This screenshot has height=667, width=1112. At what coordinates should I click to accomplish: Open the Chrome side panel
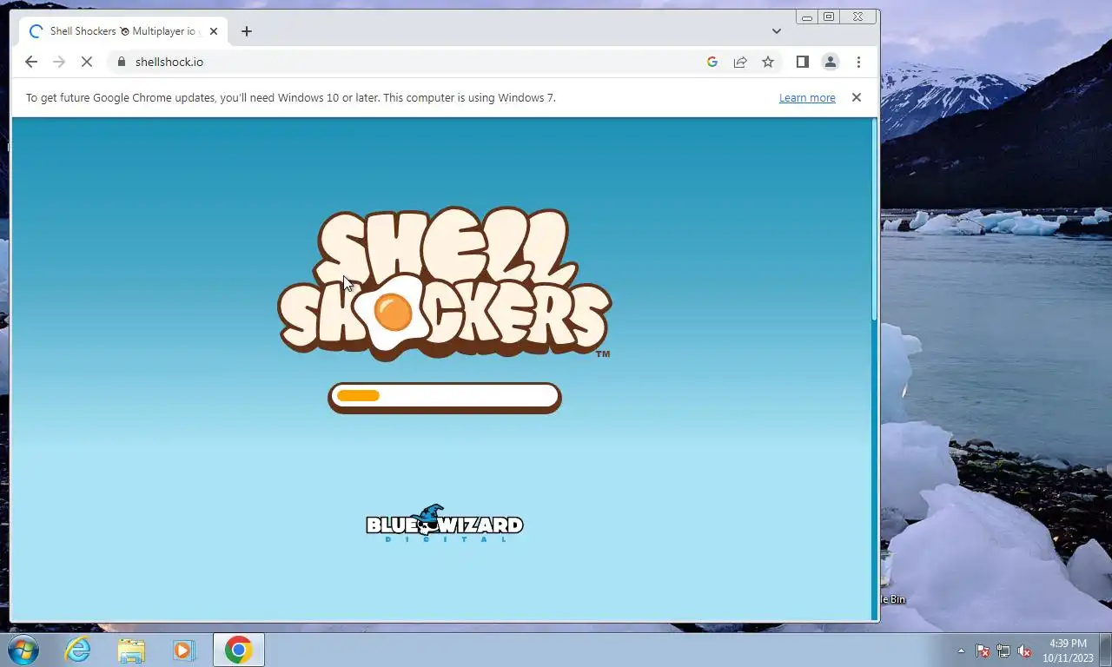pyautogui.click(x=803, y=62)
